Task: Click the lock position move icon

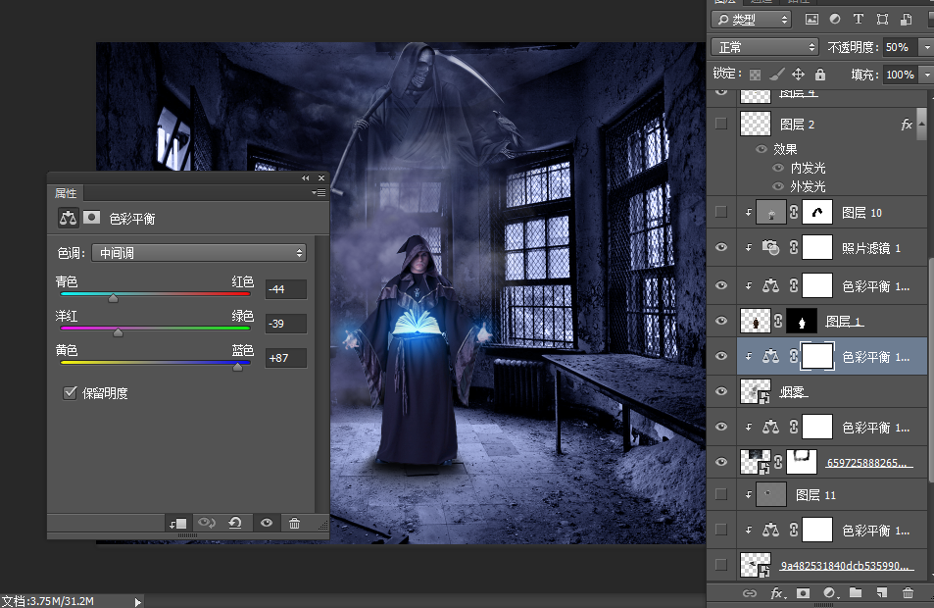Action: [798, 75]
